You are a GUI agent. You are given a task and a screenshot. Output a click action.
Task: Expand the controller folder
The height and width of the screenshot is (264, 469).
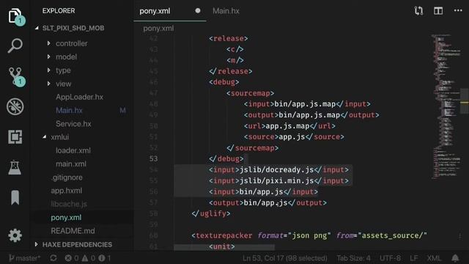pyautogui.click(x=72, y=43)
